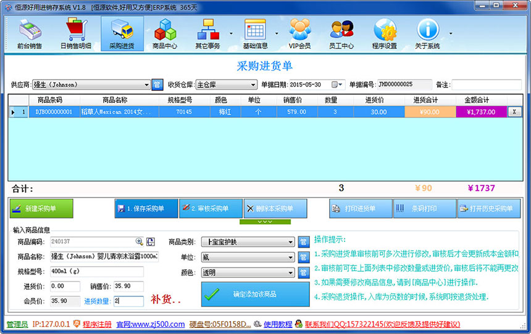Open the 官网 www.zj500.com link
The image size is (531, 334).
click(151, 324)
